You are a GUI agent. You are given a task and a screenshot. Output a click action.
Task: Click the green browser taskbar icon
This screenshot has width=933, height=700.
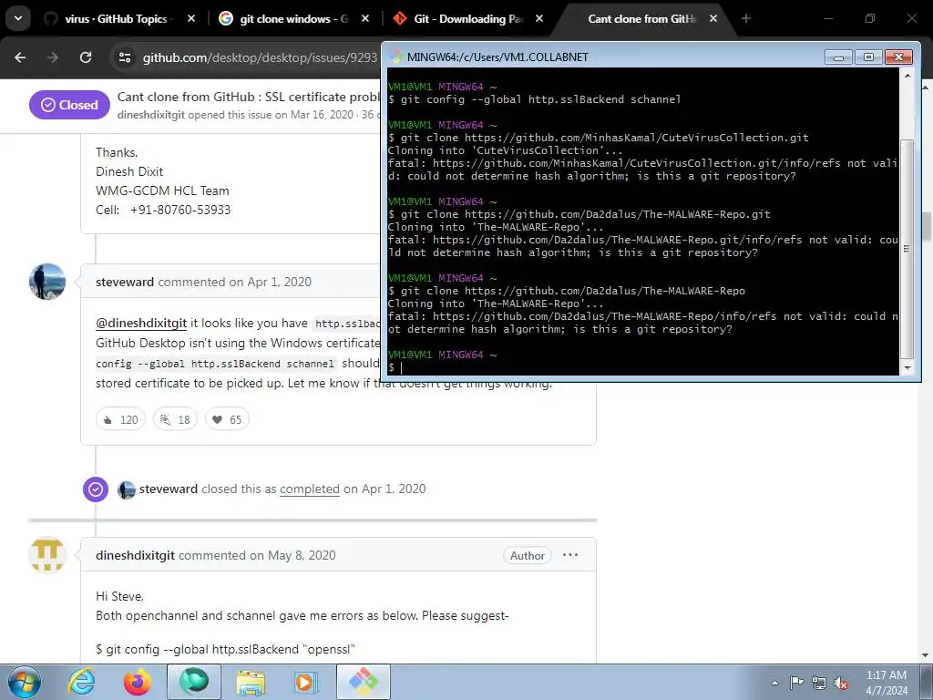(x=194, y=682)
